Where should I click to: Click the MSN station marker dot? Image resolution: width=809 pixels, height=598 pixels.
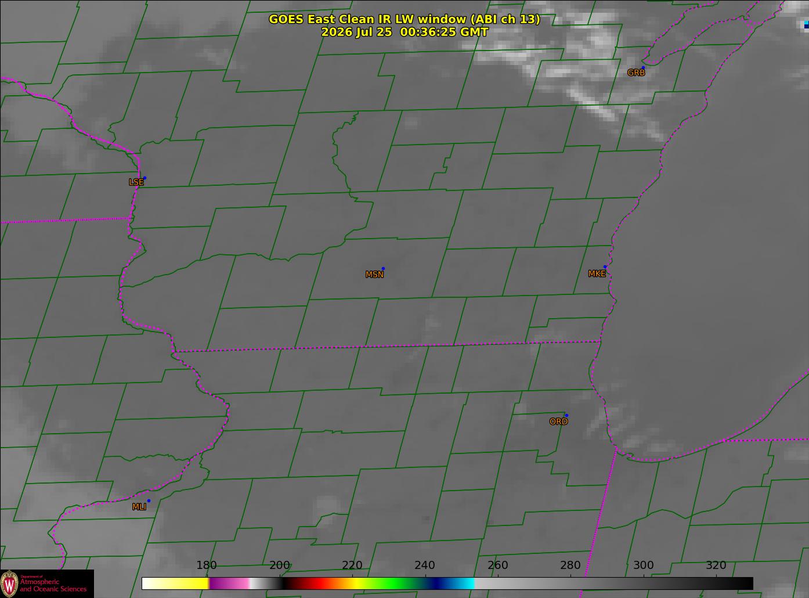383,269
